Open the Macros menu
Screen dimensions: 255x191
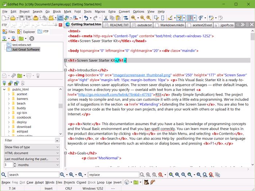(x=99, y=11)
